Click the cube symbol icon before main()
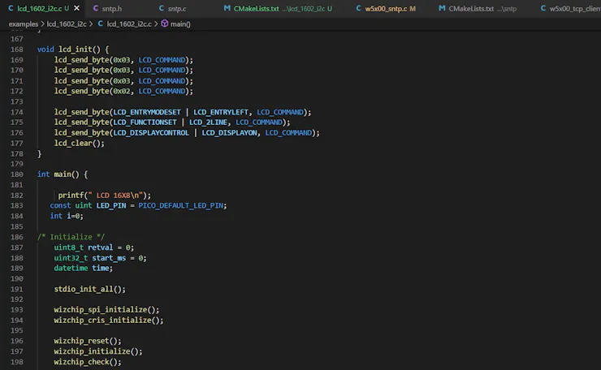The height and width of the screenshot is (370, 601). (x=164, y=24)
